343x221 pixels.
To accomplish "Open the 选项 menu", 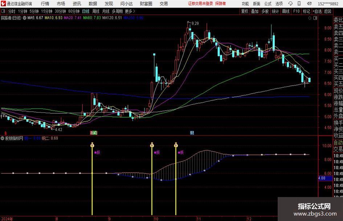I will 279,4.
